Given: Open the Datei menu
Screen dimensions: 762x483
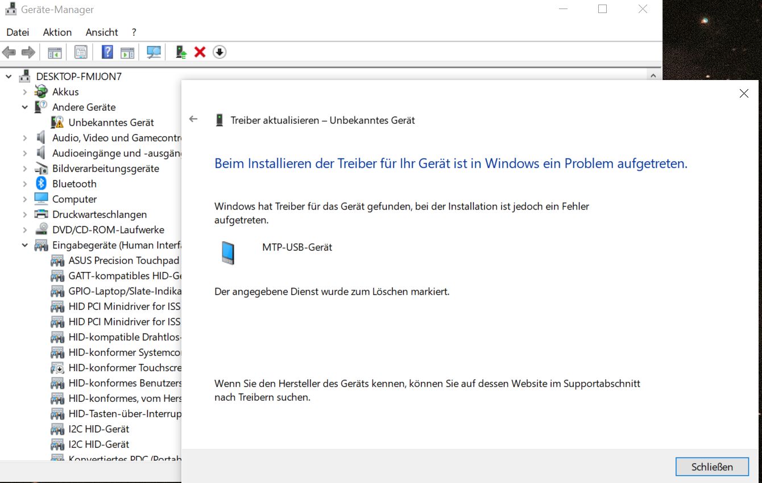Looking at the screenshot, I should click(x=18, y=32).
